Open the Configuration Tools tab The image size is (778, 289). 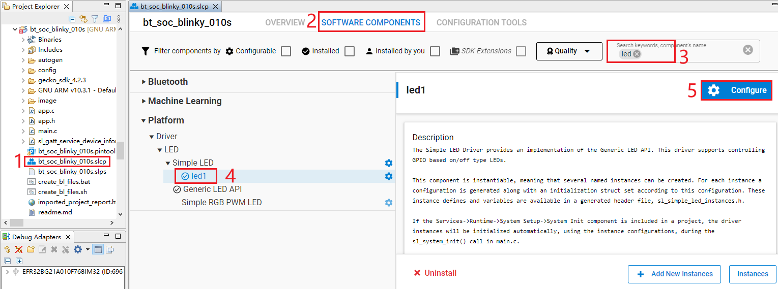tap(481, 23)
